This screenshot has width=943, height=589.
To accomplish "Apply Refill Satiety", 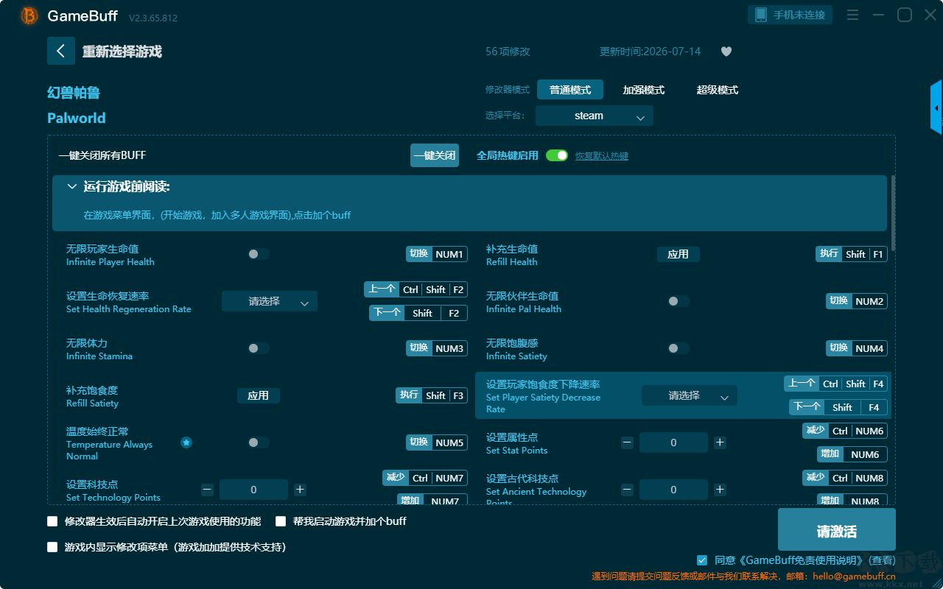I will 259,395.
